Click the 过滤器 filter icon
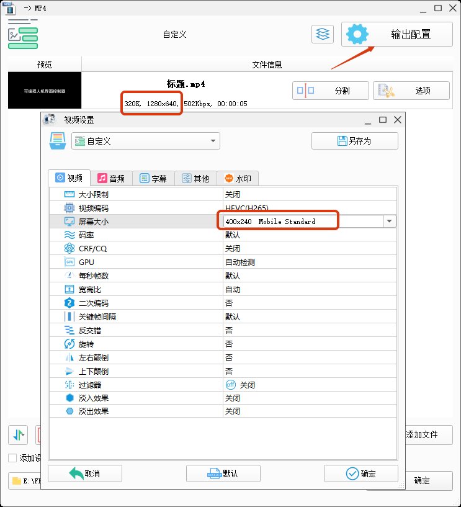Viewport: 461px width, 507px height. click(69, 385)
